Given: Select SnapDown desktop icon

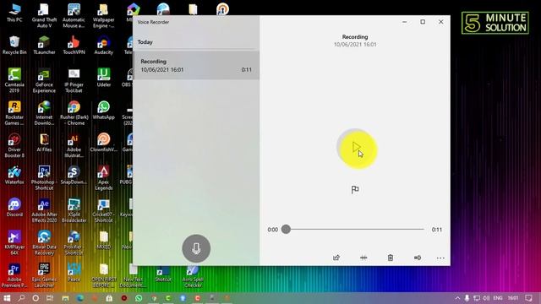Looking at the screenshot, I should pos(74,175).
